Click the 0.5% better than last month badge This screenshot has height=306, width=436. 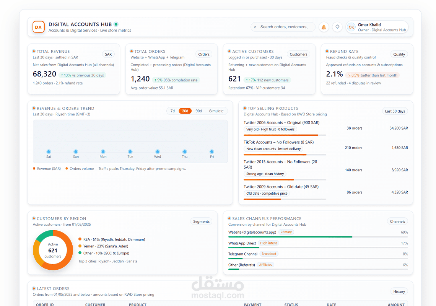373,75
